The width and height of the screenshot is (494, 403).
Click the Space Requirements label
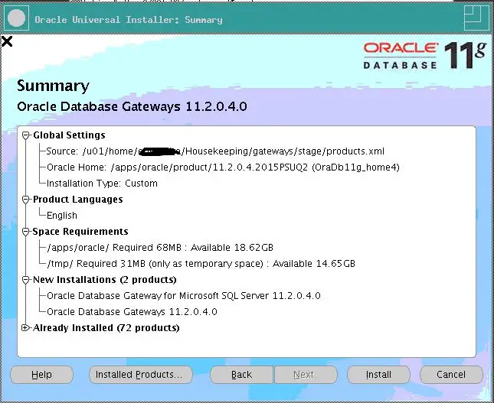point(80,232)
